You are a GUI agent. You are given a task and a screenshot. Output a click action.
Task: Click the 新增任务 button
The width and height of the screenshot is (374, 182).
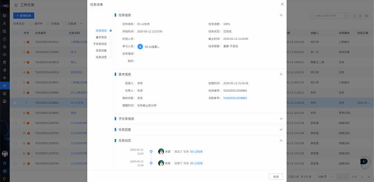point(24,16)
